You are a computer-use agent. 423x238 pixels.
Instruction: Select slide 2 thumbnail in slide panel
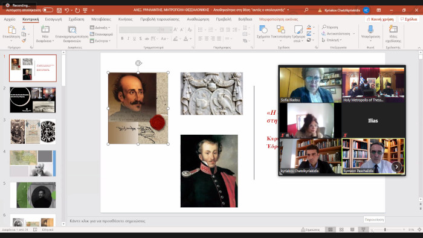33,100
